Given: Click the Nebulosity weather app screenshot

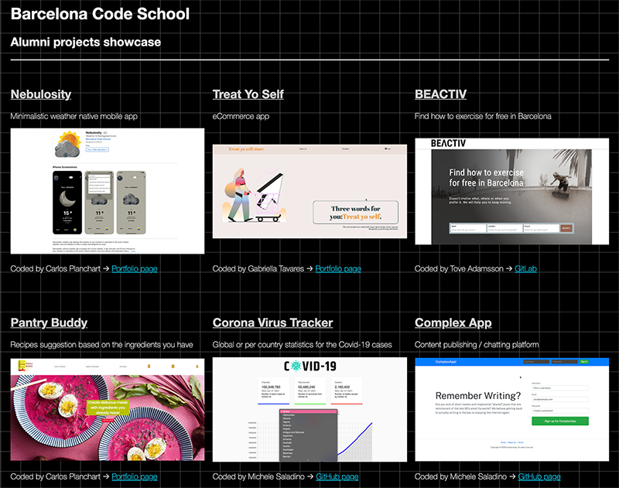Looking at the screenshot, I should point(108,190).
